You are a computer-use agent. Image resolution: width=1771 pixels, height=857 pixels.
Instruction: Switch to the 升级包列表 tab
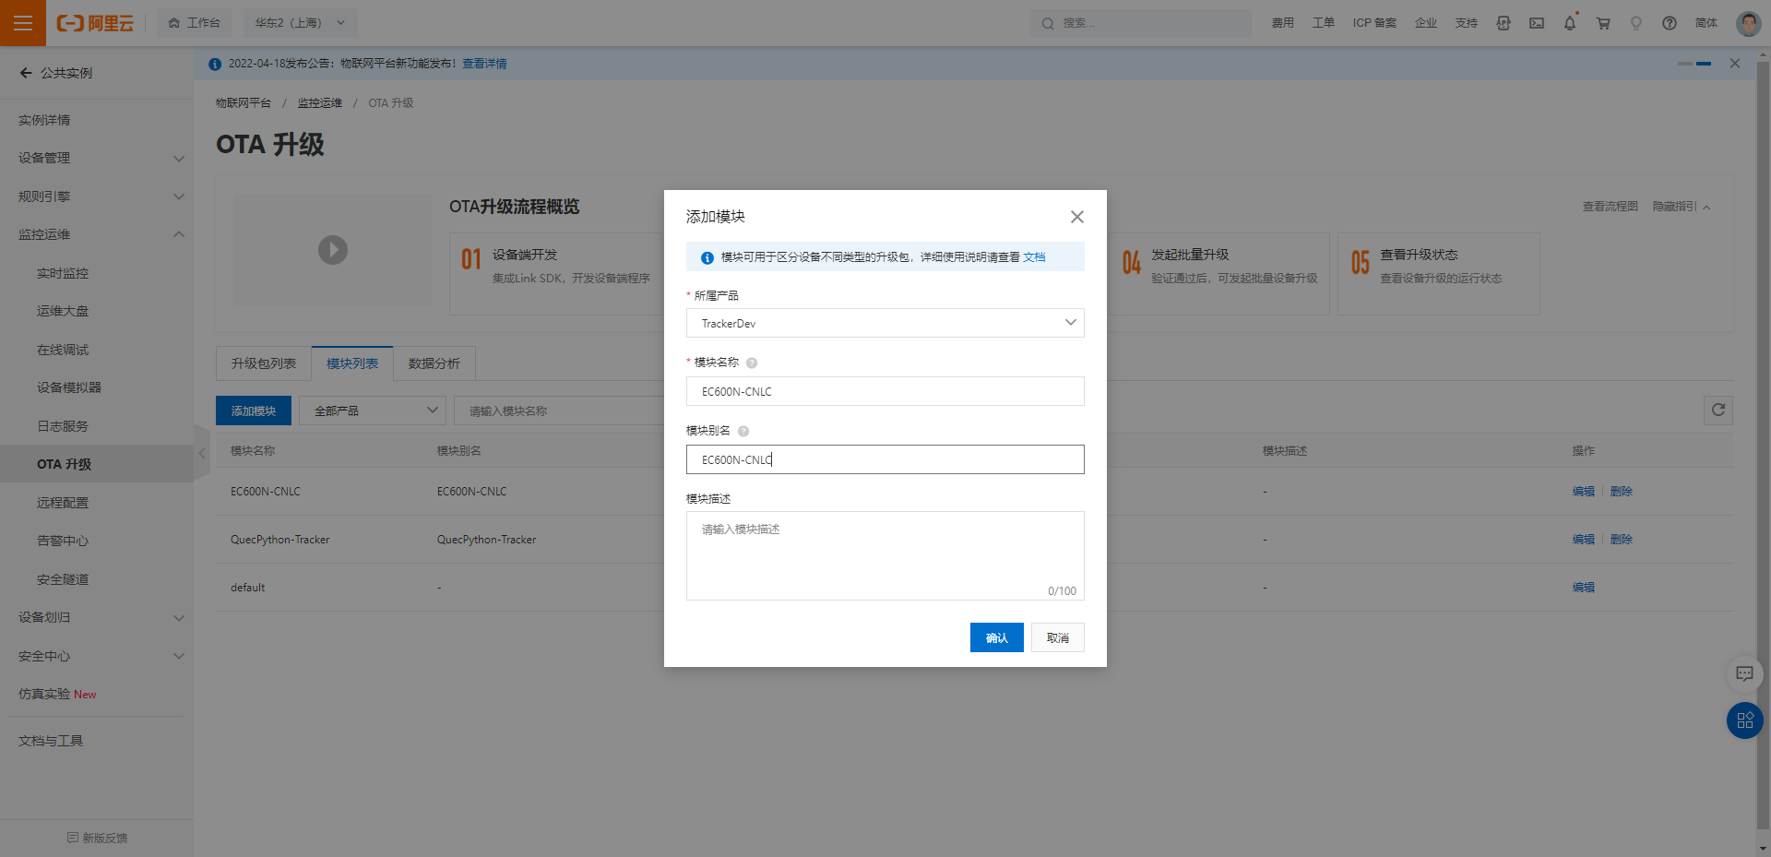264,363
